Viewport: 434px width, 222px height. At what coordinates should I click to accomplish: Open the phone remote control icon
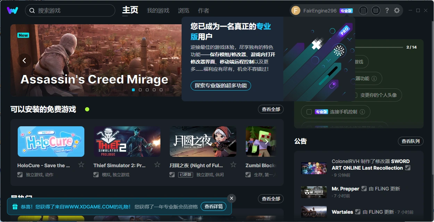click(363, 11)
